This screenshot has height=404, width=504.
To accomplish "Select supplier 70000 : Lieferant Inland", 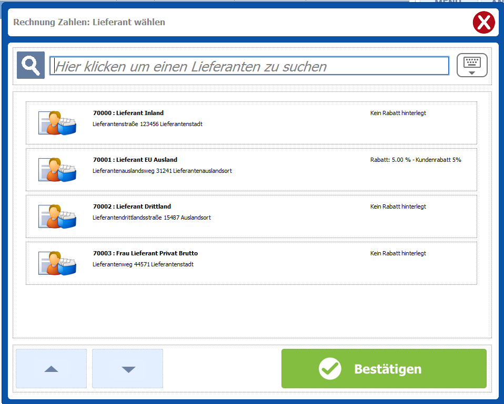I will [128, 113].
